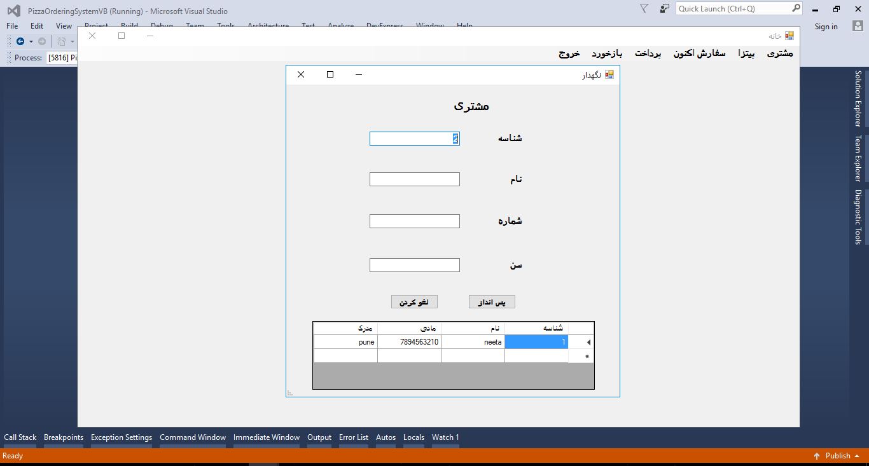This screenshot has width=869, height=466.
Task: Select the 7894563210 cell in grid
Action: click(x=409, y=342)
